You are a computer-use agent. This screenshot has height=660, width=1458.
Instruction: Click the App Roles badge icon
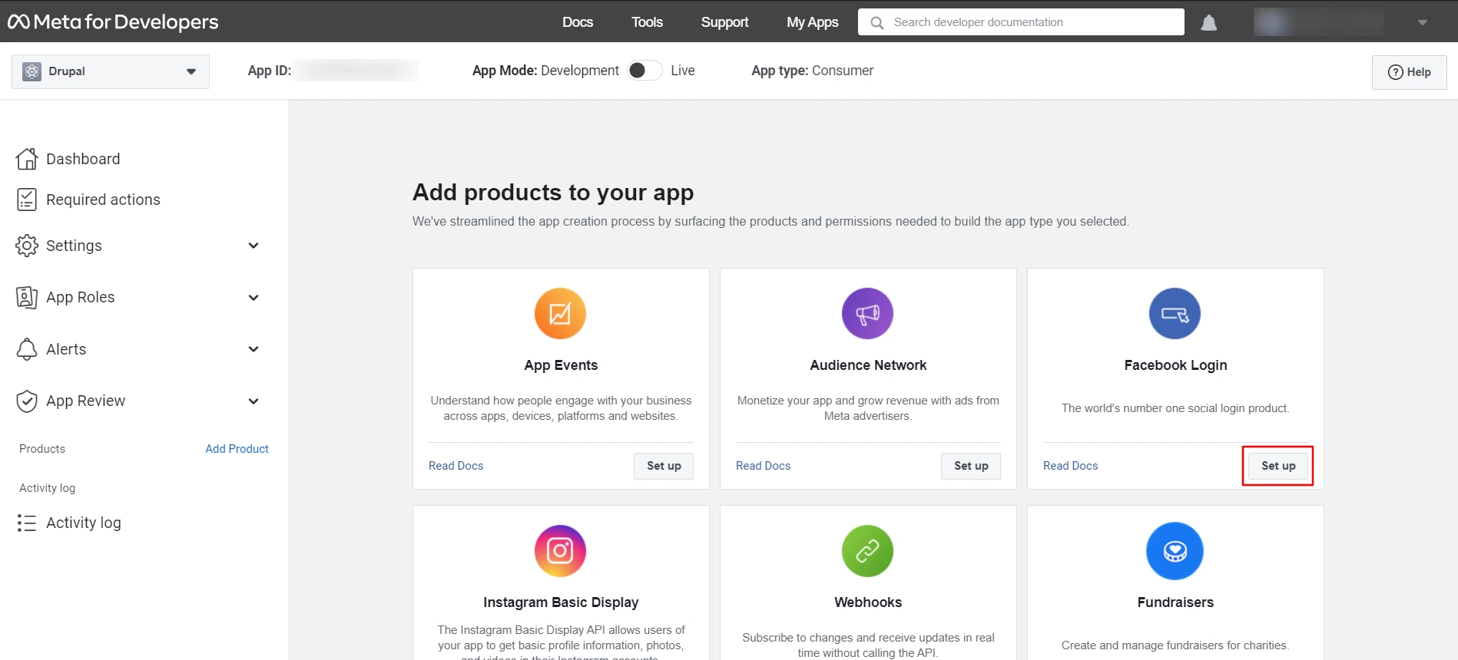27,297
